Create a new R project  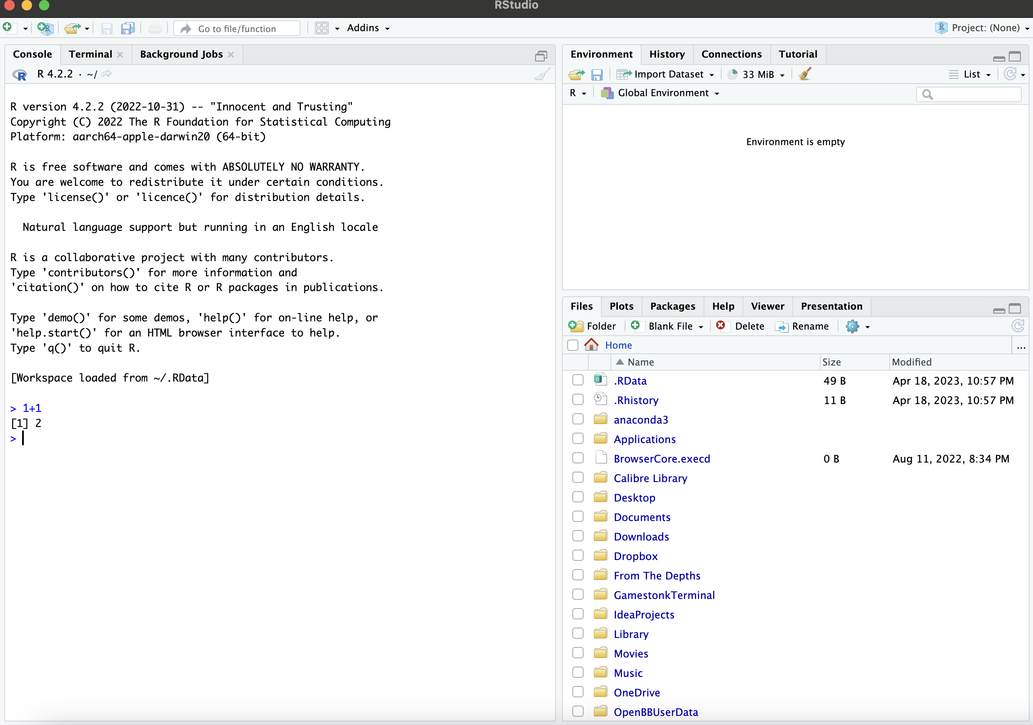pos(45,28)
